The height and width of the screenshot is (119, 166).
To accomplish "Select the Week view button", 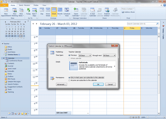I will click(x=54, y=12).
